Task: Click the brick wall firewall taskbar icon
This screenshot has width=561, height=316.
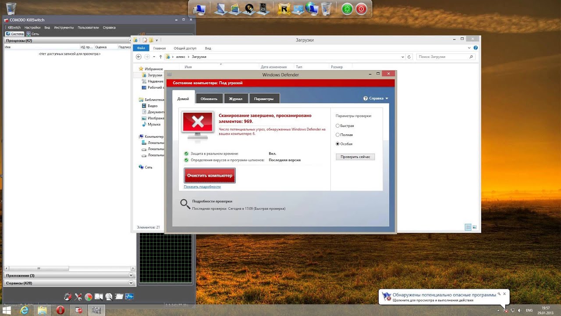Action: pyautogui.click(x=96, y=310)
